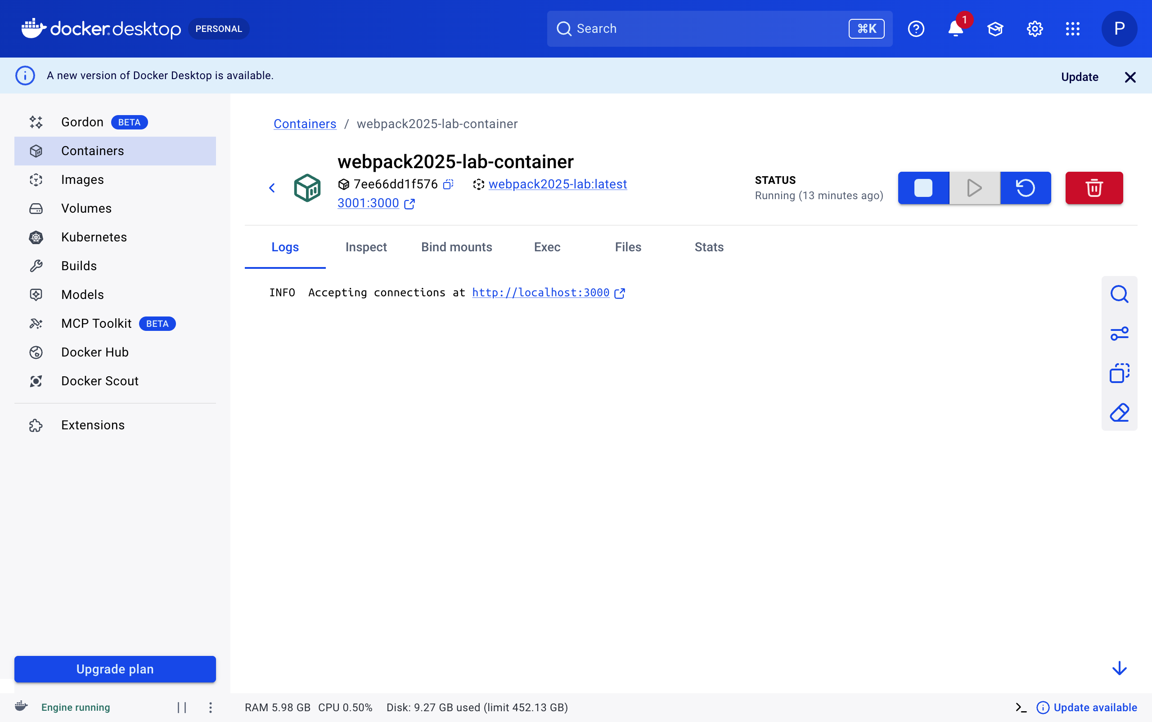
Task: Open the Learning Center graduation cap icon
Action: [x=995, y=29]
